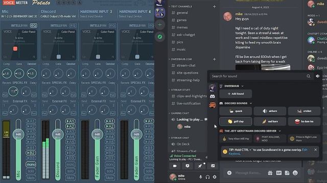327x183 pixels.
Task: Select input device for Hardware Input 3
Action: 91,16
